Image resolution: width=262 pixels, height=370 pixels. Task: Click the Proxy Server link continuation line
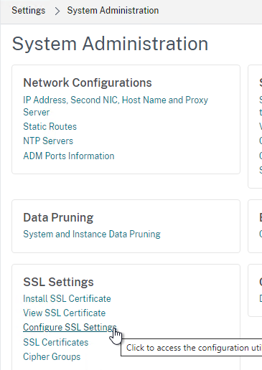(x=37, y=112)
